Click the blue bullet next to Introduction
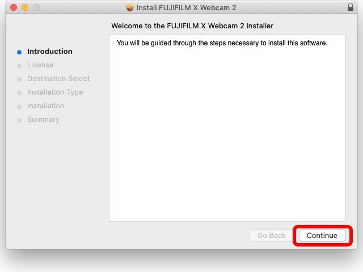 (x=19, y=52)
